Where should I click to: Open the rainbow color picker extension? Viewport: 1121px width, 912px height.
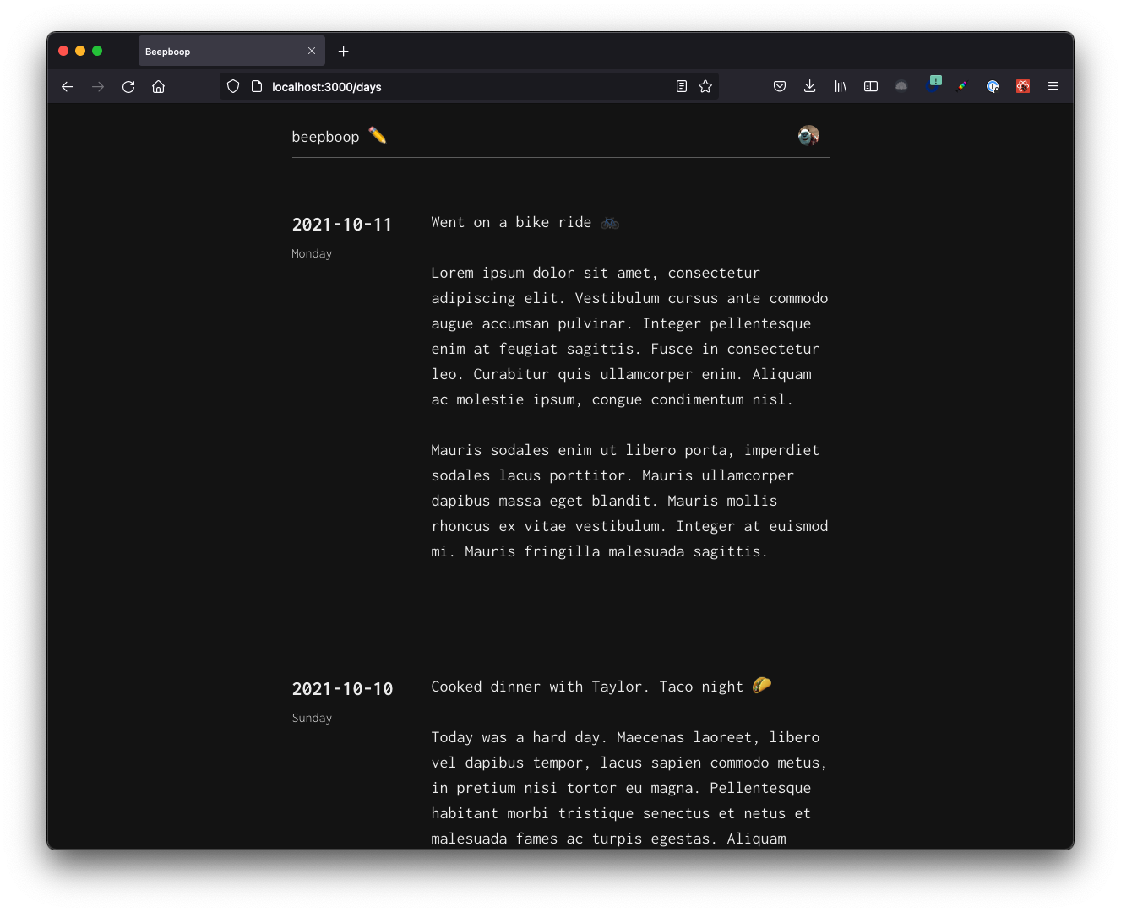pyautogui.click(x=962, y=86)
